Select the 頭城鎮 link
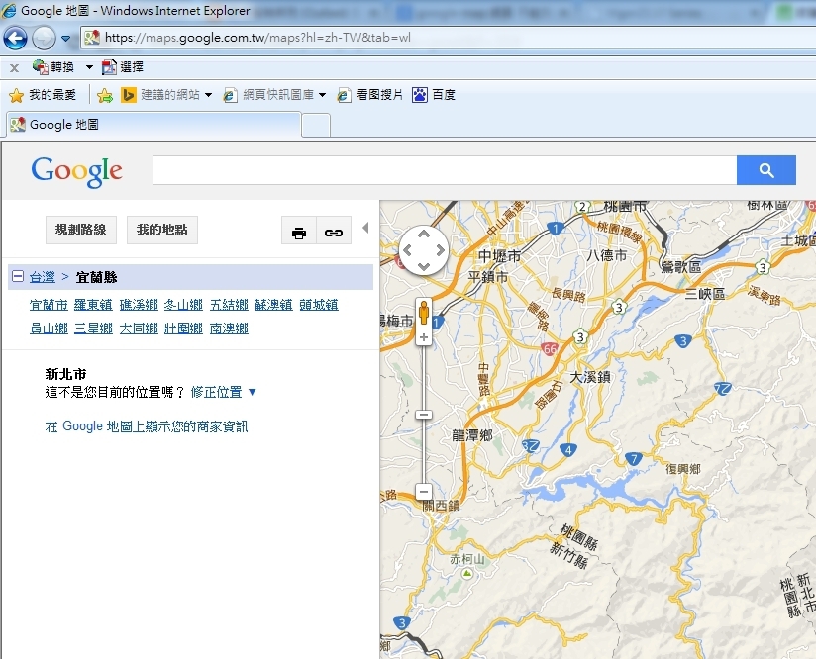This screenshot has width=816, height=659. coord(319,305)
